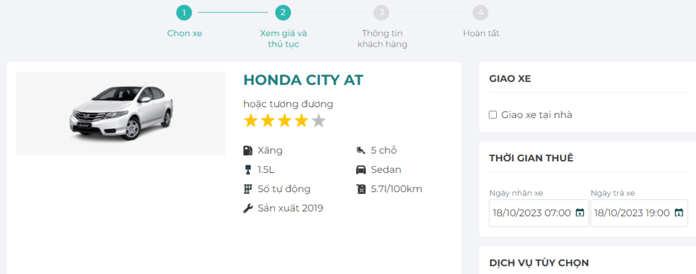Click the pickup date field 18/10/2023 07:00
This screenshot has width=696, height=274.
tap(532, 213)
